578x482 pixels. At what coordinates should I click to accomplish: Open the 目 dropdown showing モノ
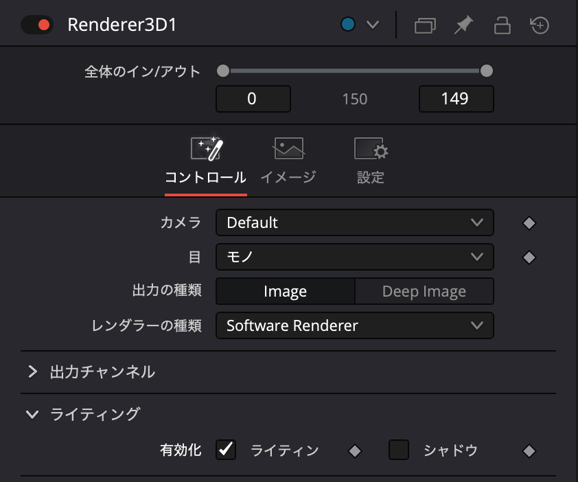pos(355,257)
